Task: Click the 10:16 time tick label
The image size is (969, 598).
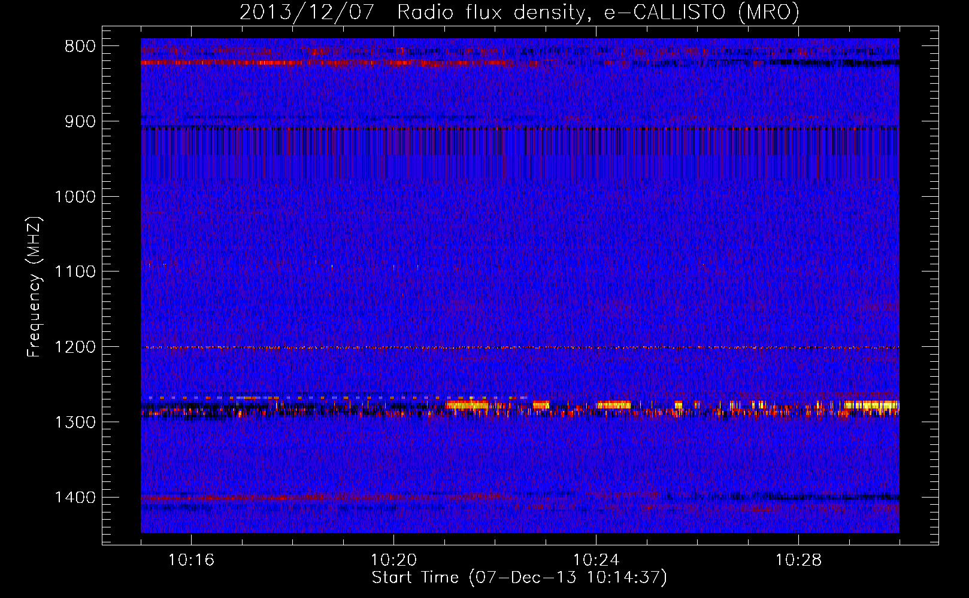Action: (191, 560)
